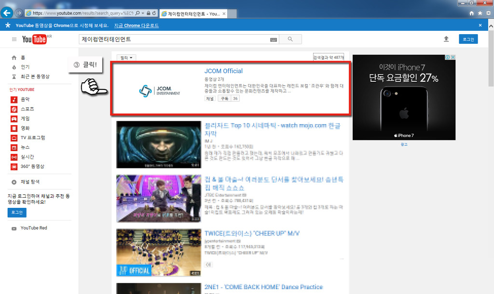The height and width of the screenshot is (294, 494).
Task: Click 2NE1 COME BACK HOME Dance Practice title
Action: click(x=264, y=287)
